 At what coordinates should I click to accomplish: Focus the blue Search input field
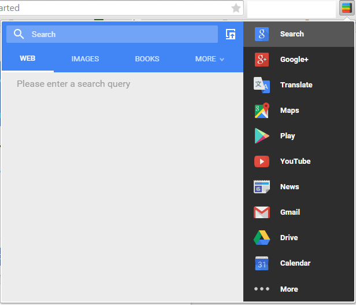pos(112,34)
